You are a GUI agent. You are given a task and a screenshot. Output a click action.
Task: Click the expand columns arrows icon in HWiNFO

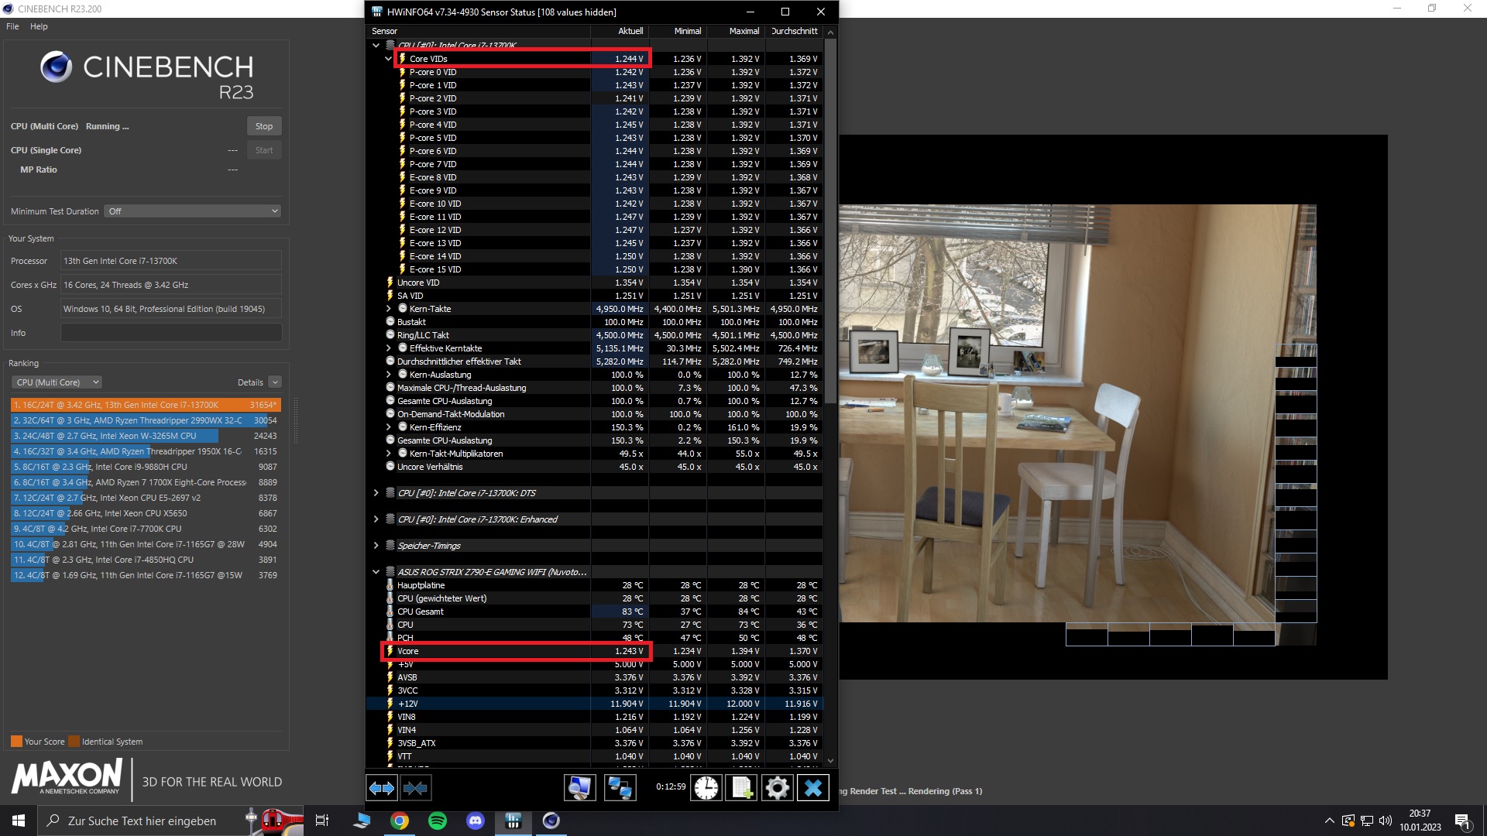coord(381,788)
